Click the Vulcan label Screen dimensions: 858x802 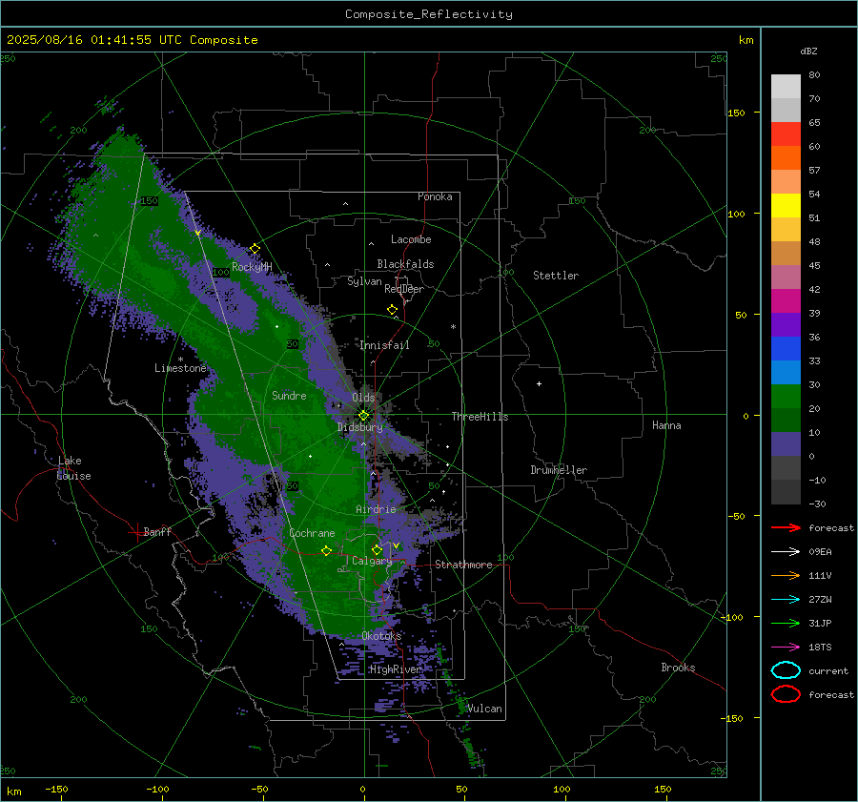[485, 709]
